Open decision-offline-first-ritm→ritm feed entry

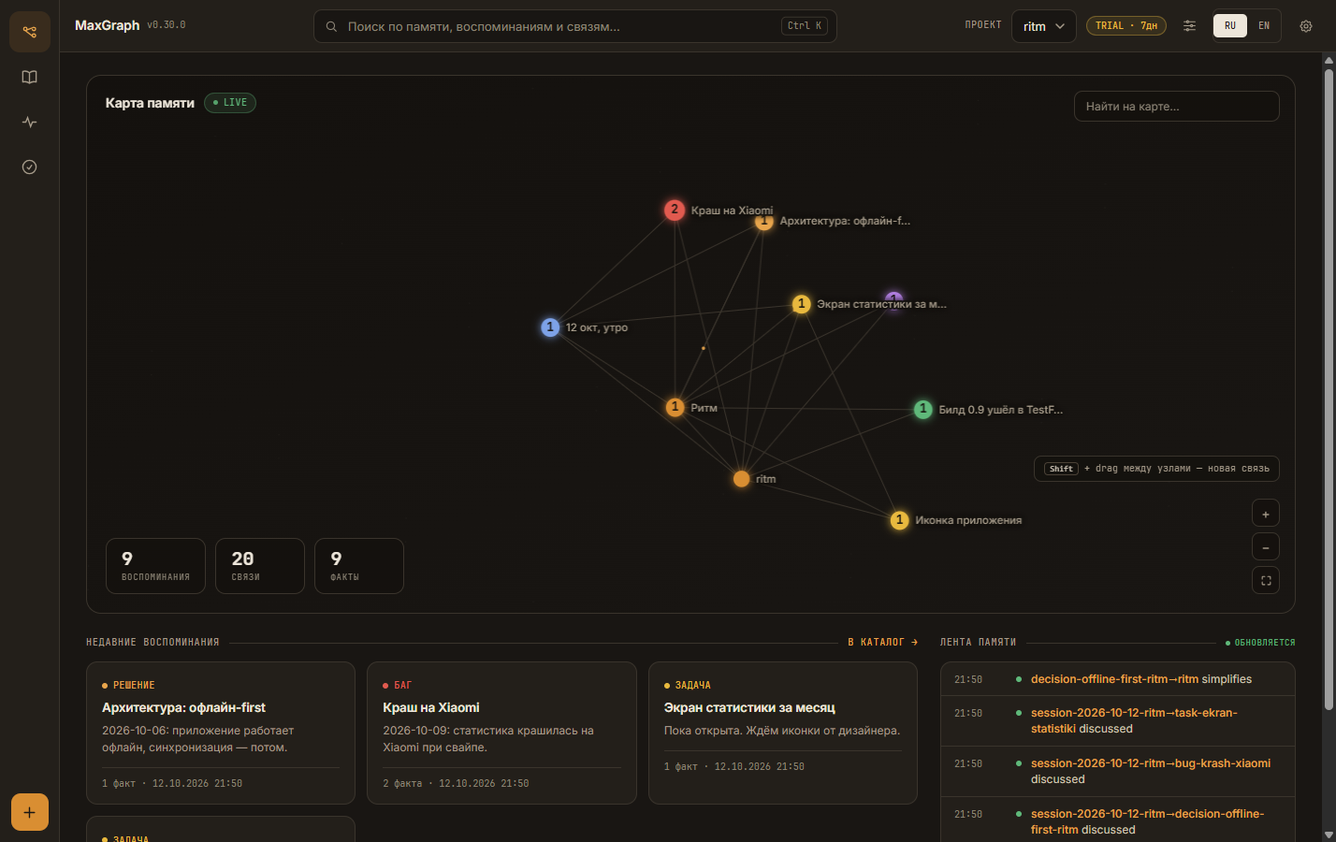(1118, 679)
